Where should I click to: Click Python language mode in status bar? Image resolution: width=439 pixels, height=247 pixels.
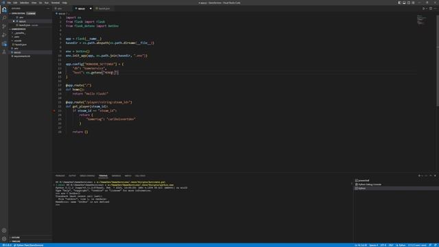click(x=401, y=246)
